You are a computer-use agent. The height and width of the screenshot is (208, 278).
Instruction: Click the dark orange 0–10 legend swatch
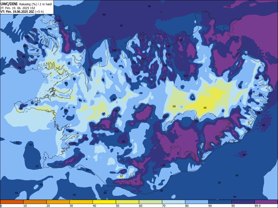pyautogui.click(x=12, y=202)
